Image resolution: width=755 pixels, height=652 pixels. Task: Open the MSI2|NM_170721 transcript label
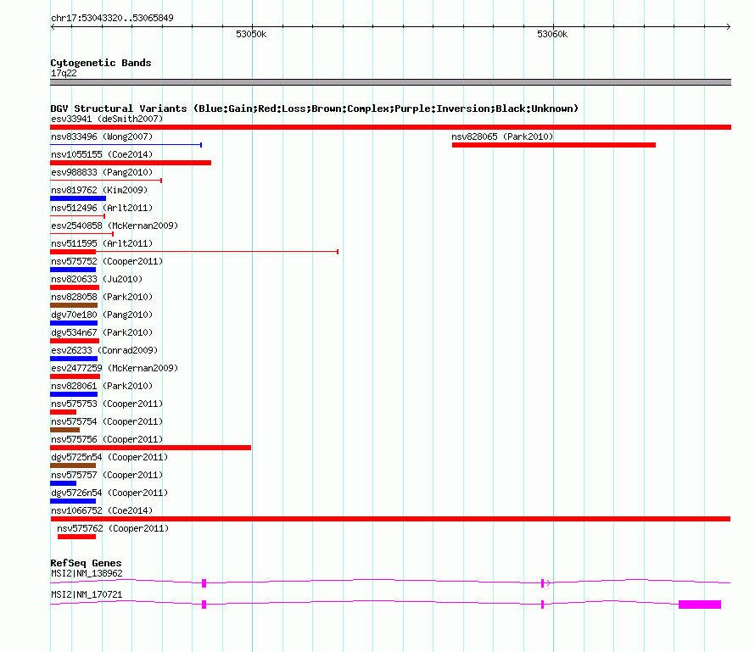[x=87, y=594]
